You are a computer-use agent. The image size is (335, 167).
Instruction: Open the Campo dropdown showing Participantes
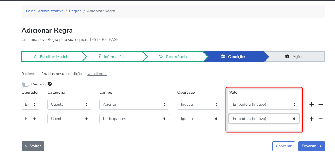(134, 119)
